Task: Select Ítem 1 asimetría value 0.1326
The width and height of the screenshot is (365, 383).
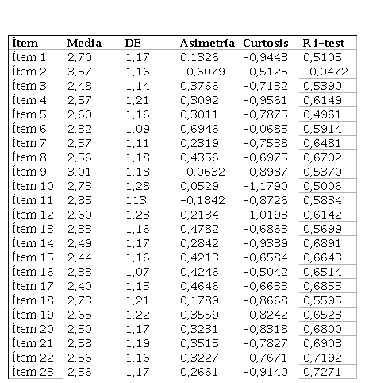Action: coord(199,57)
